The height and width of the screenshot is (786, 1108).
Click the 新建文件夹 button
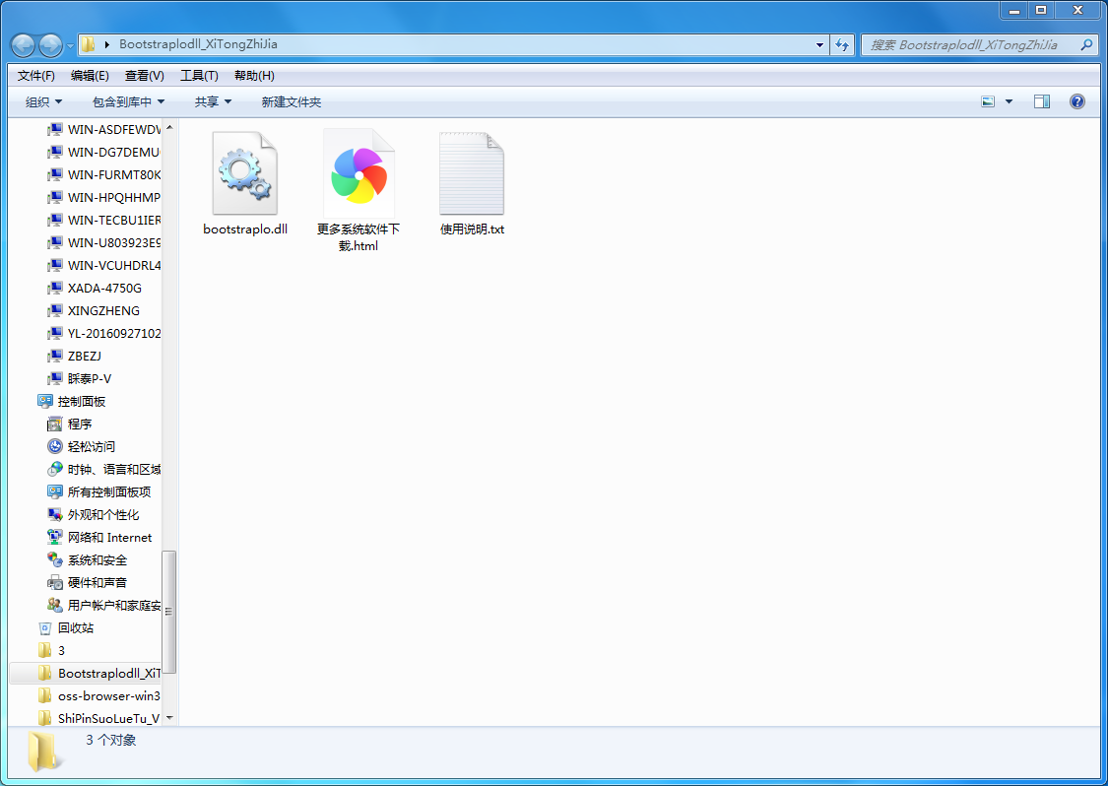(x=292, y=101)
